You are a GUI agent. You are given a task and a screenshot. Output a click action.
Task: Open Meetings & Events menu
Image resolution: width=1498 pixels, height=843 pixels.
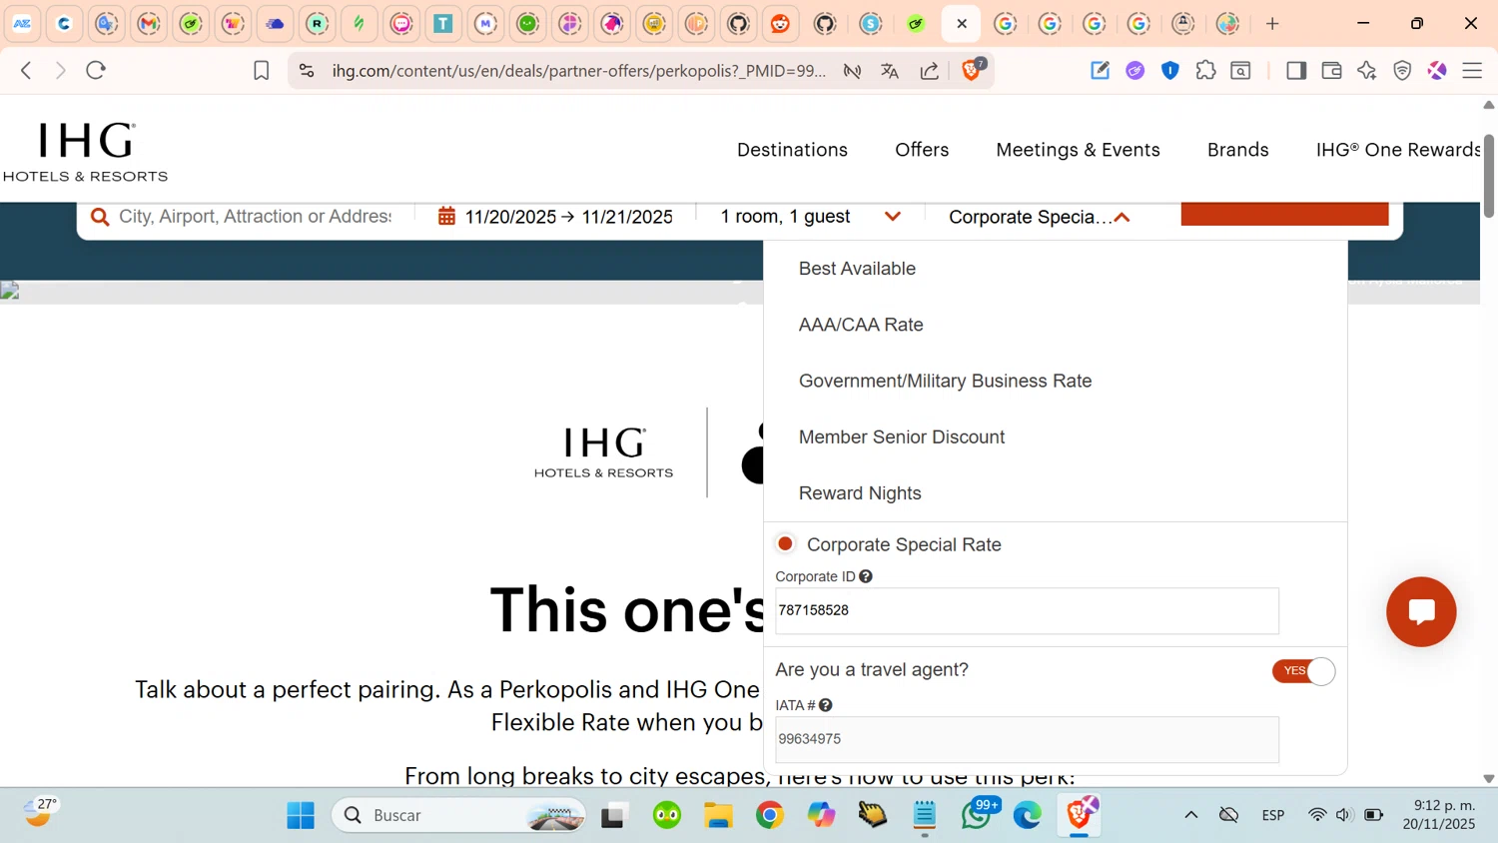coord(1078,150)
